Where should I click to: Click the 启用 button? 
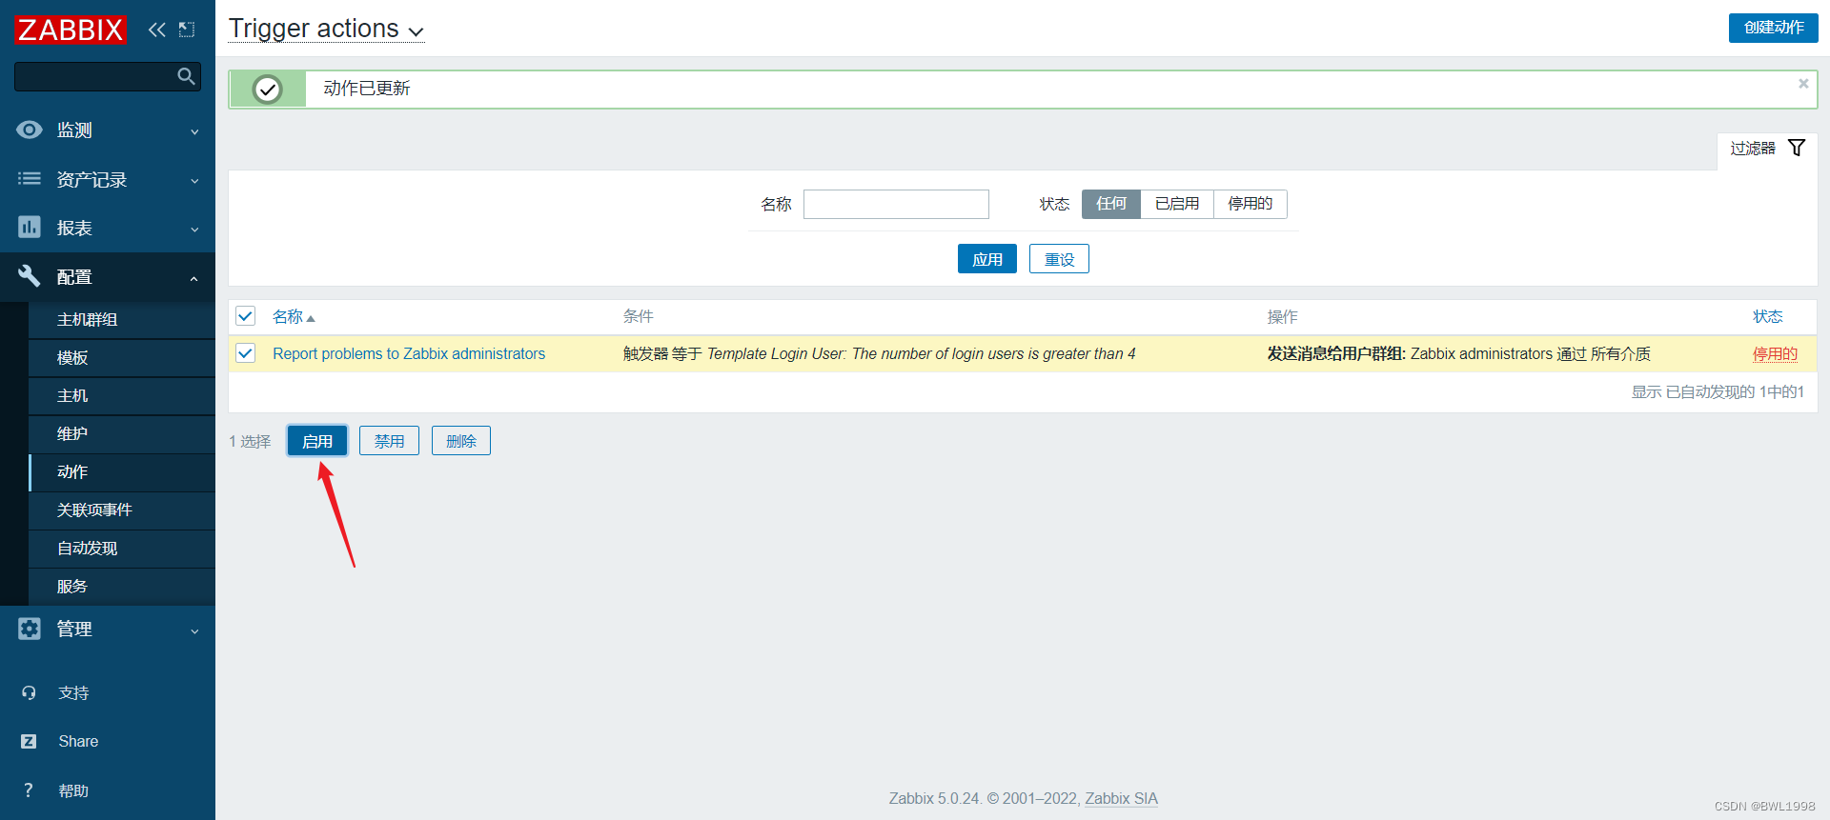(x=317, y=441)
